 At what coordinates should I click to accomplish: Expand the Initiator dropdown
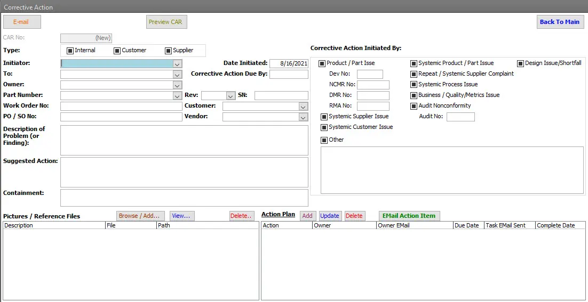(177, 64)
